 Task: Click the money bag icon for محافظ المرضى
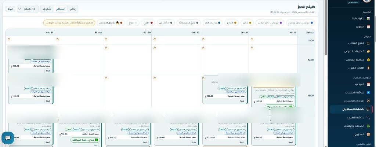(x=368, y=60)
